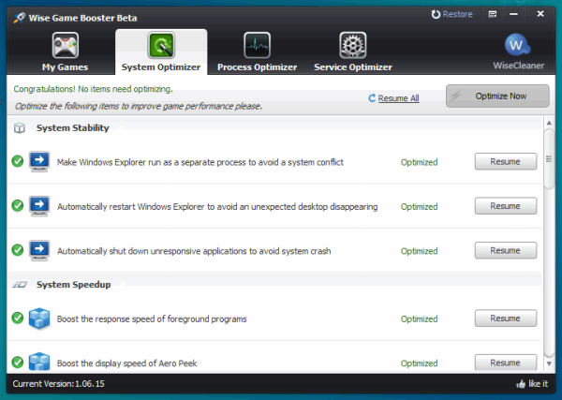This screenshot has width=562, height=400.
Task: Select 'Boost the display speed of Aero Peek'
Action: pyautogui.click(x=126, y=363)
